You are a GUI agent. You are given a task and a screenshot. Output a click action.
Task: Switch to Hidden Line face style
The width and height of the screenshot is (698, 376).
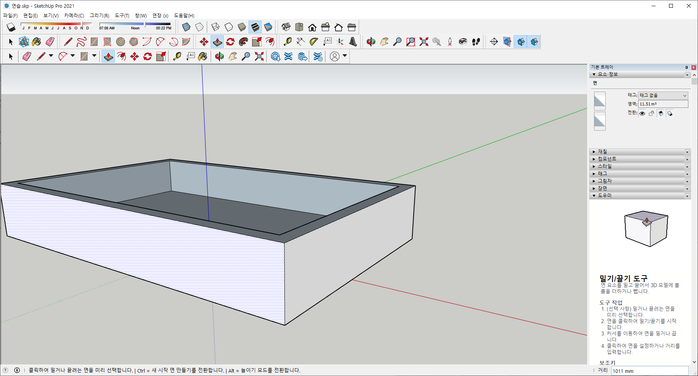[x=229, y=27]
